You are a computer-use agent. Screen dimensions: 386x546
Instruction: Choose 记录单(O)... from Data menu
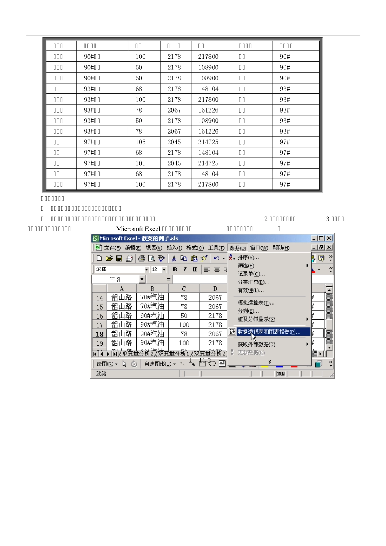tap(269, 274)
